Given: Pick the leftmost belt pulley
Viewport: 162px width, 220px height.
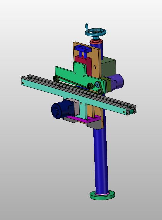Looking at the screenshot, I should pos(56,79).
